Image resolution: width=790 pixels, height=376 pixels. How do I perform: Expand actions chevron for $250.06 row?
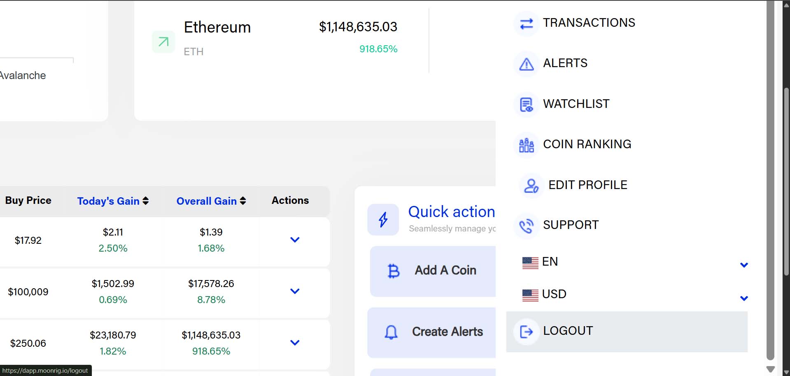295,343
